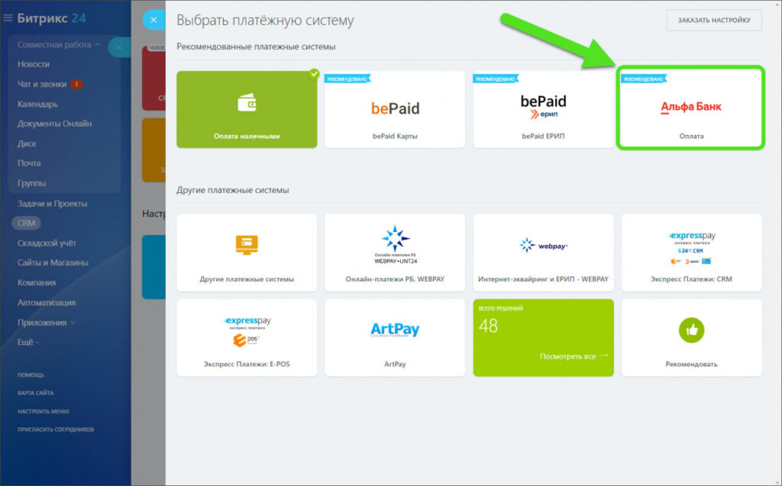Open the WEBPAY online payments star logo
782x486 pixels.
pos(396,239)
